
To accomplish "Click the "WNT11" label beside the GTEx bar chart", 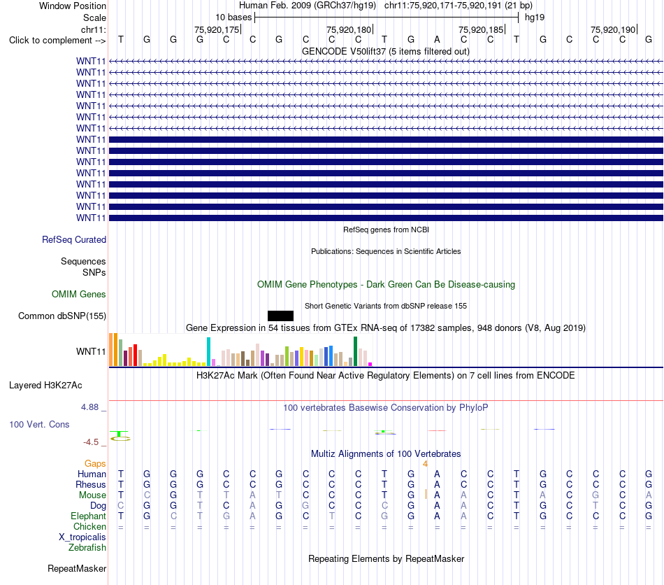I will (91, 351).
